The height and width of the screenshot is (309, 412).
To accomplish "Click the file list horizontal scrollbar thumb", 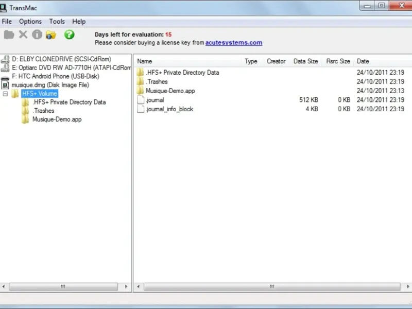I will 272,286.
